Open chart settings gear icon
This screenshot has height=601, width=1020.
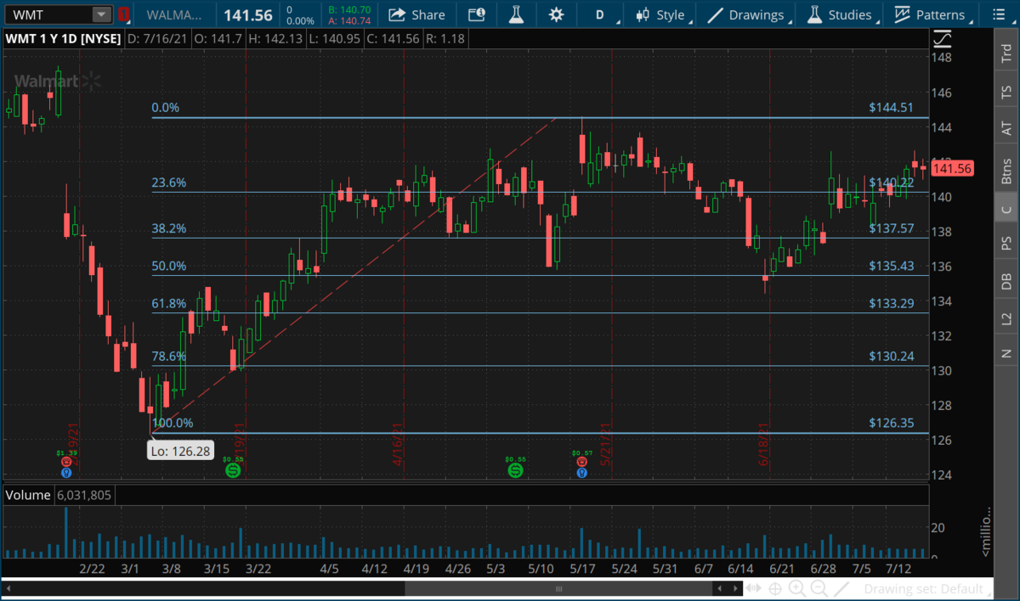(x=557, y=14)
